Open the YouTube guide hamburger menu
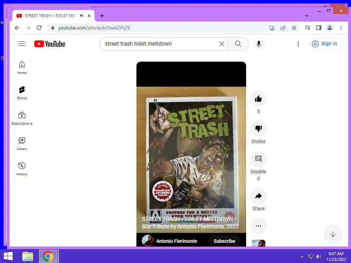351x263 pixels. click(22, 43)
